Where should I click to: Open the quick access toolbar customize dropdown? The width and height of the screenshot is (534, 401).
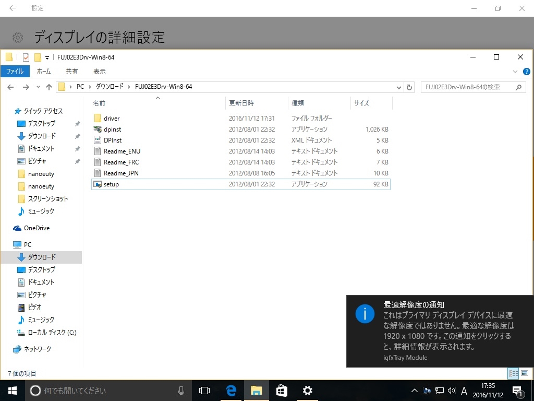47,57
